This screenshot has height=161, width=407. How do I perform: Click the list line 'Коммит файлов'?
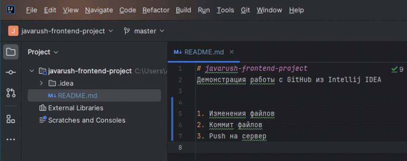(x=235, y=125)
